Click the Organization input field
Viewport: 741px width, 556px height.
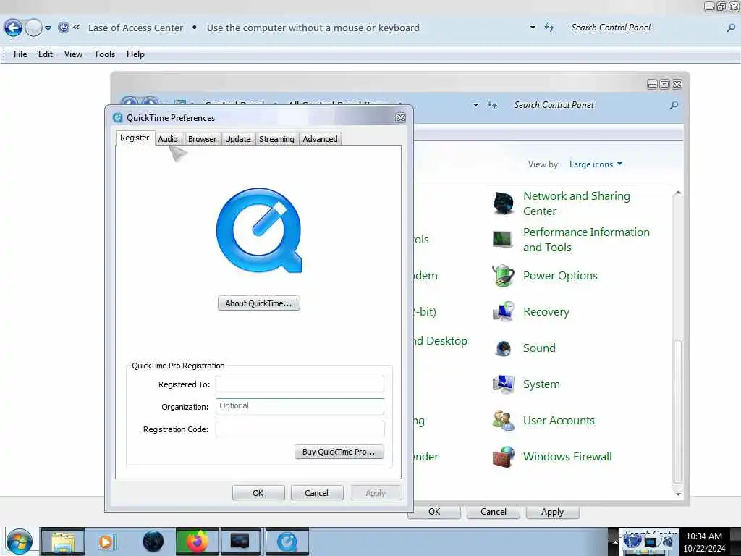pyautogui.click(x=300, y=406)
